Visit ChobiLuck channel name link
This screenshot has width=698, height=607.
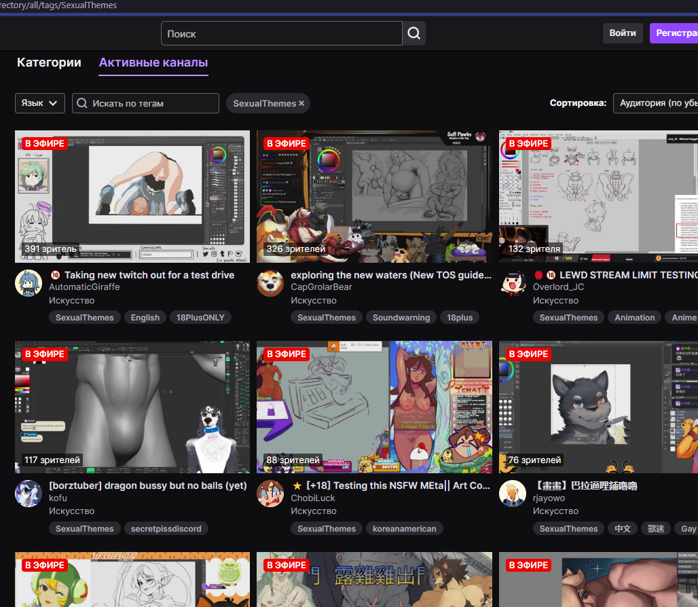(x=313, y=498)
